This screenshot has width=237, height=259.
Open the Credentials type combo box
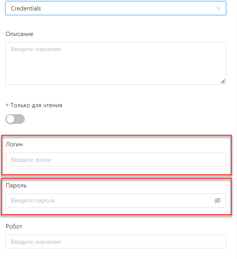click(x=116, y=8)
